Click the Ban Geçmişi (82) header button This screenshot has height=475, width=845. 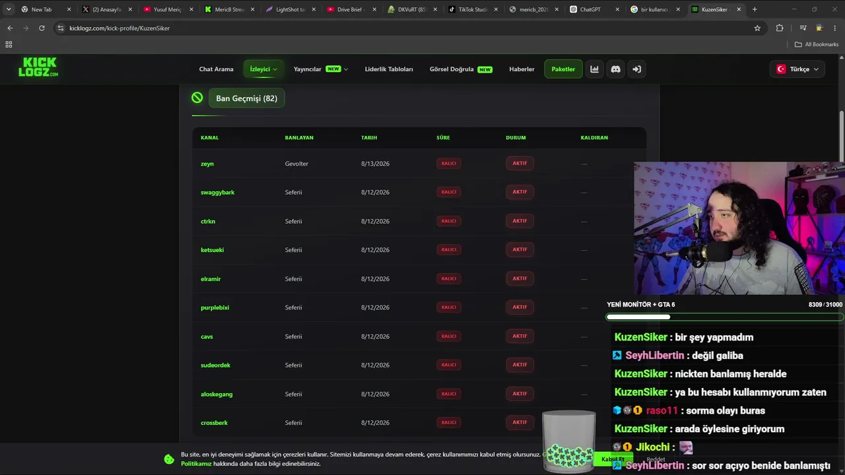[x=246, y=98]
